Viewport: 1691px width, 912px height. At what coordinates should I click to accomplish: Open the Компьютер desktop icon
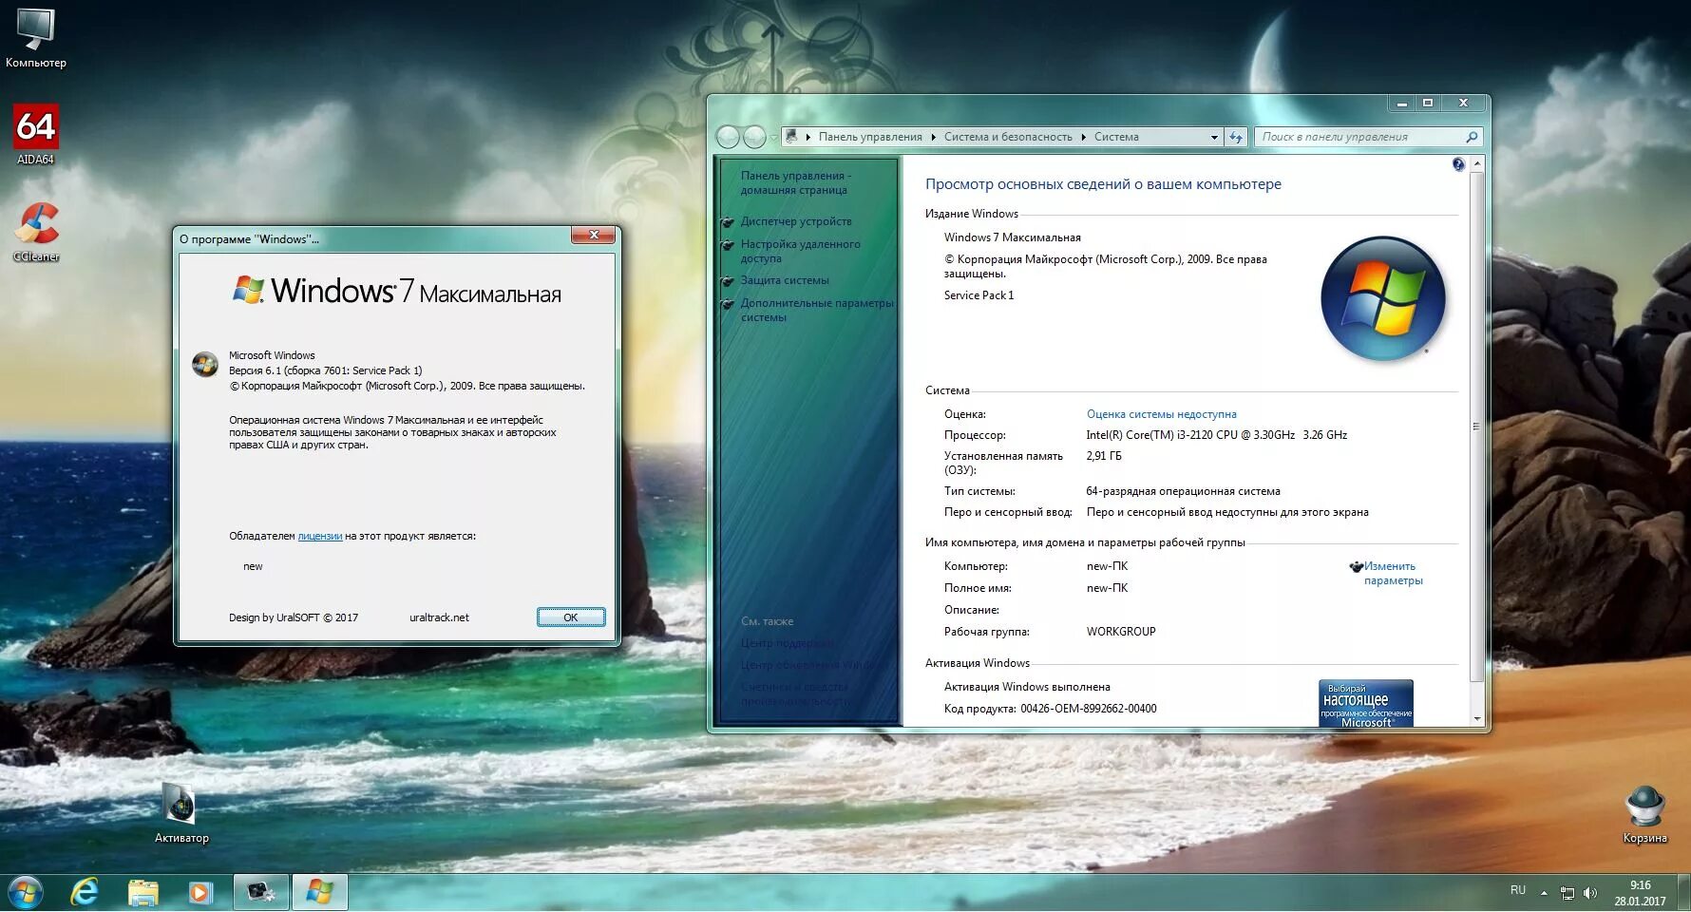(x=36, y=38)
